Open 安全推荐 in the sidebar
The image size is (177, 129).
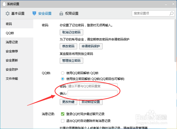(17, 51)
